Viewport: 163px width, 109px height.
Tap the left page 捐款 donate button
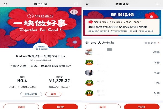click(60, 107)
